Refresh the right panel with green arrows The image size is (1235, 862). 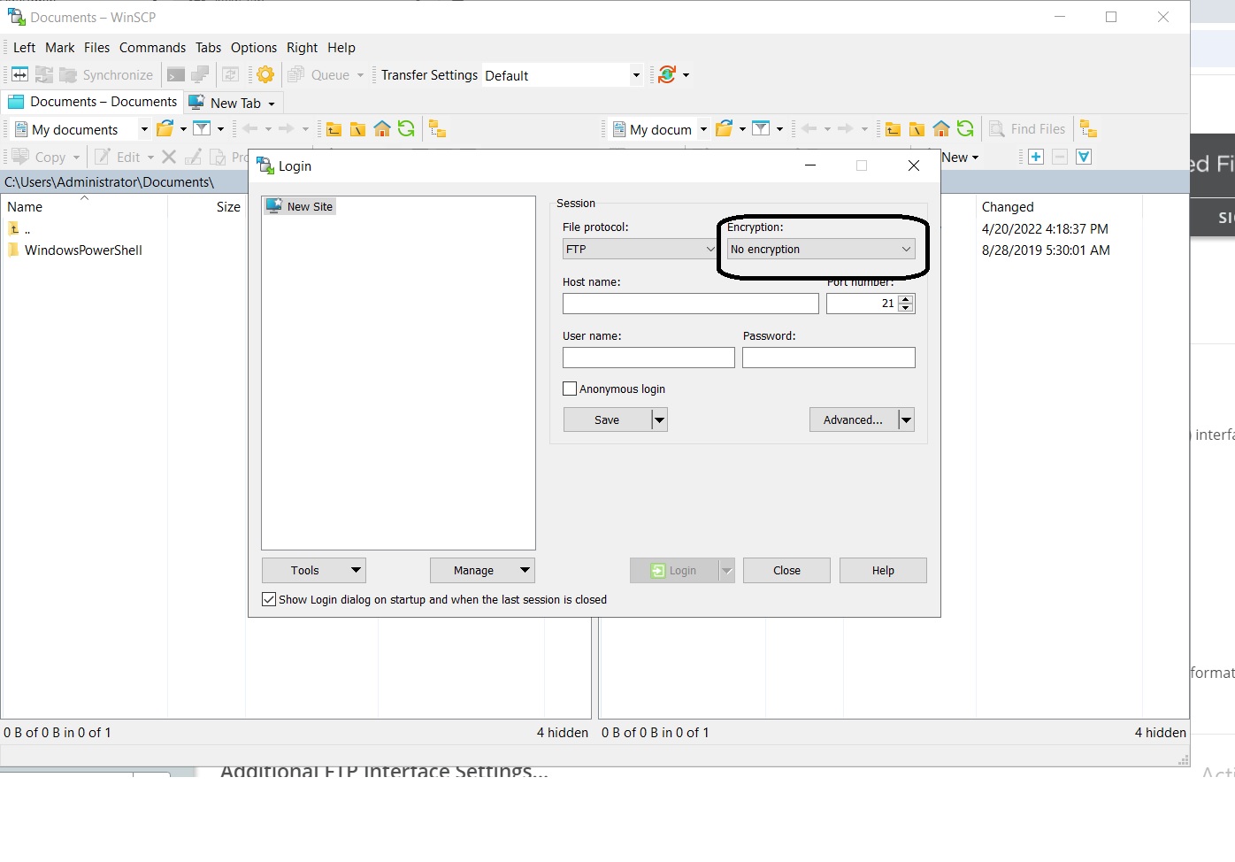pos(965,129)
